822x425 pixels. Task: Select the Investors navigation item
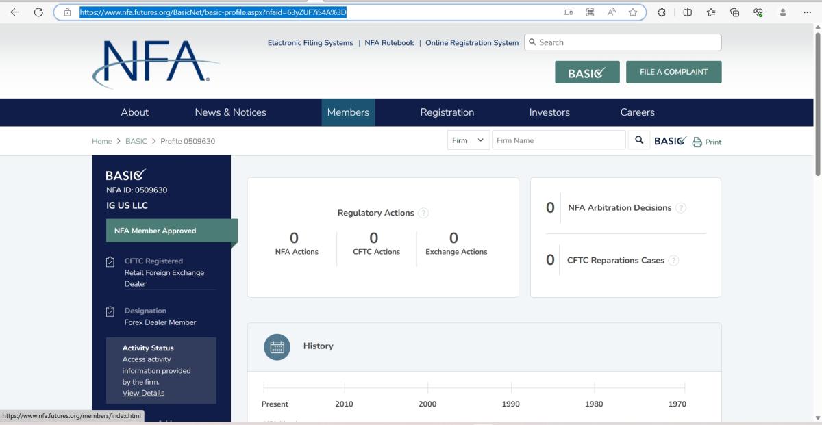click(549, 112)
